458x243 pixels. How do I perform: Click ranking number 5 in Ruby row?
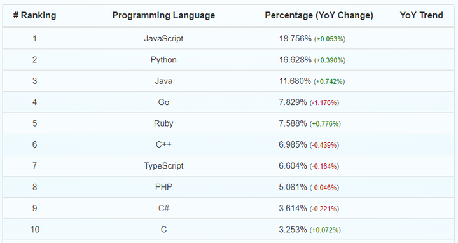coord(34,123)
